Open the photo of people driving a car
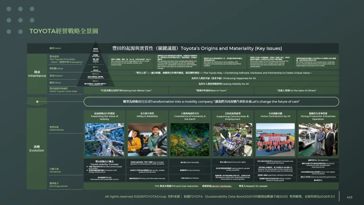The image size is (364, 205). point(147,140)
